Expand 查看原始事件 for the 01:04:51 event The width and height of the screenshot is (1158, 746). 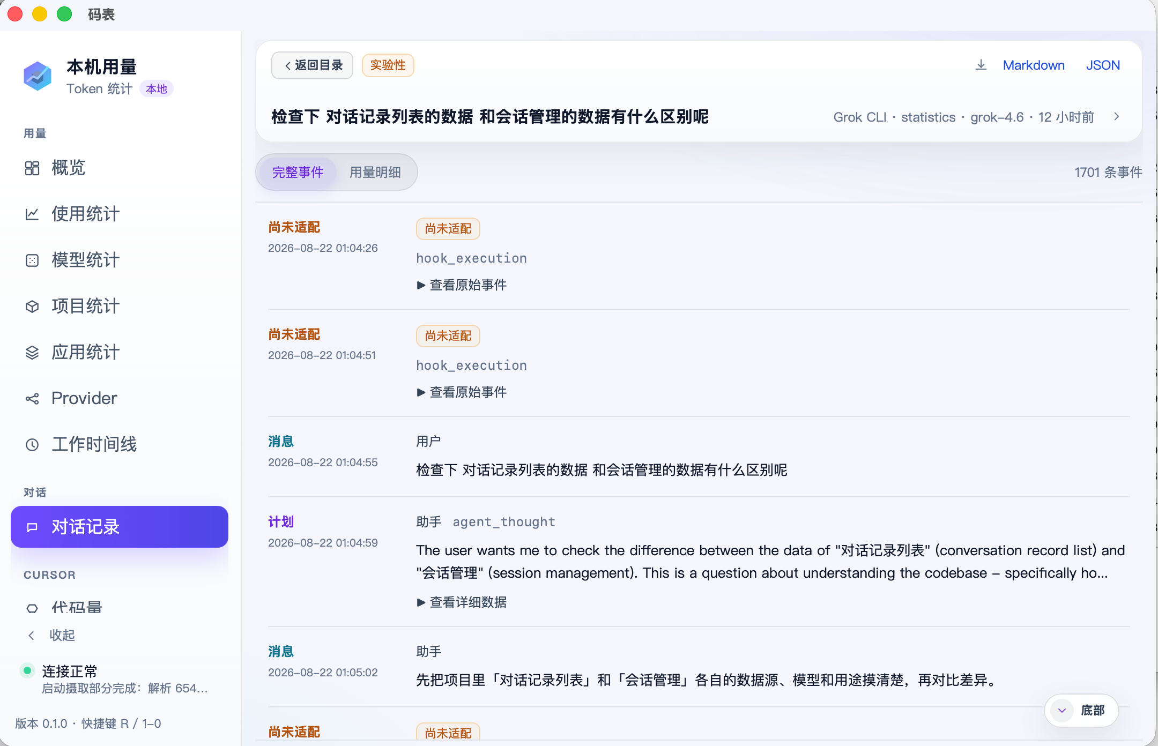point(462,392)
